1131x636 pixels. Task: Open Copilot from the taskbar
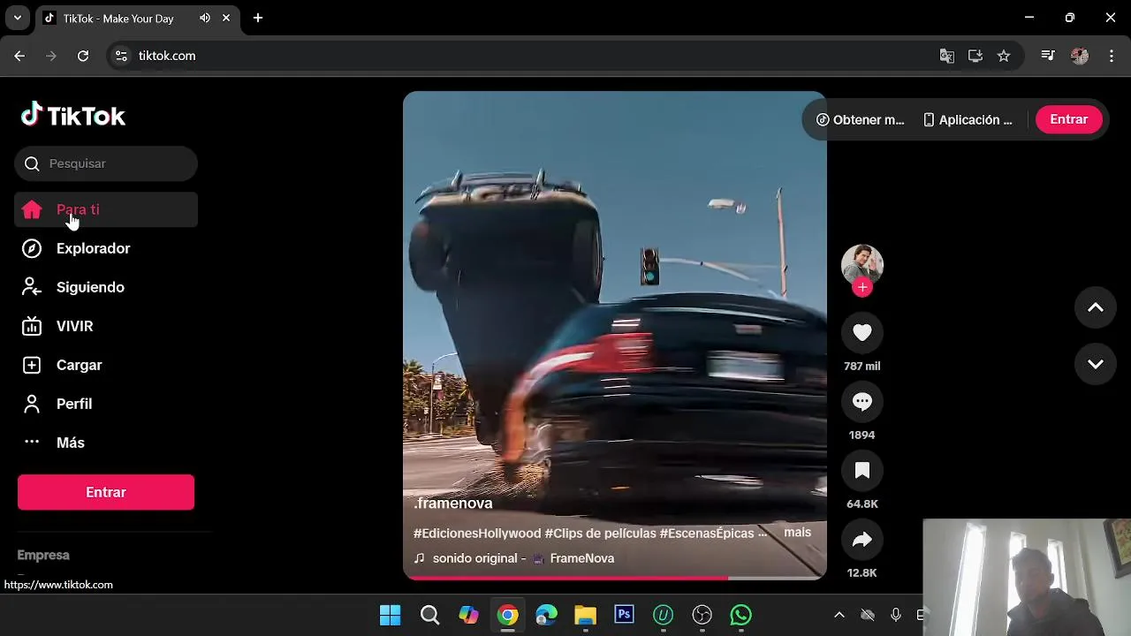click(x=468, y=615)
